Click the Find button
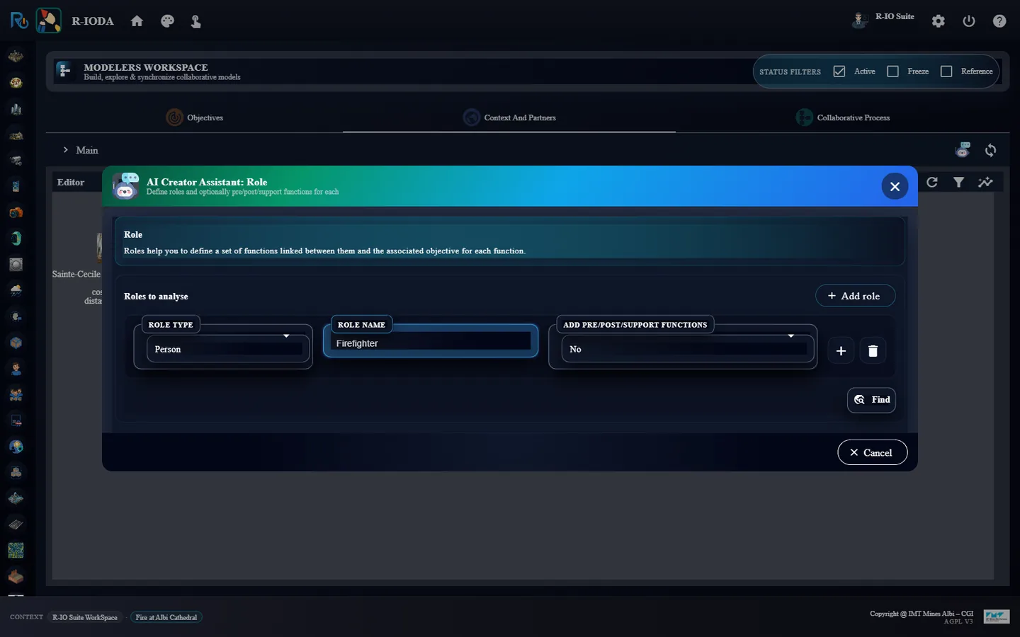Image resolution: width=1020 pixels, height=637 pixels. pos(871,400)
